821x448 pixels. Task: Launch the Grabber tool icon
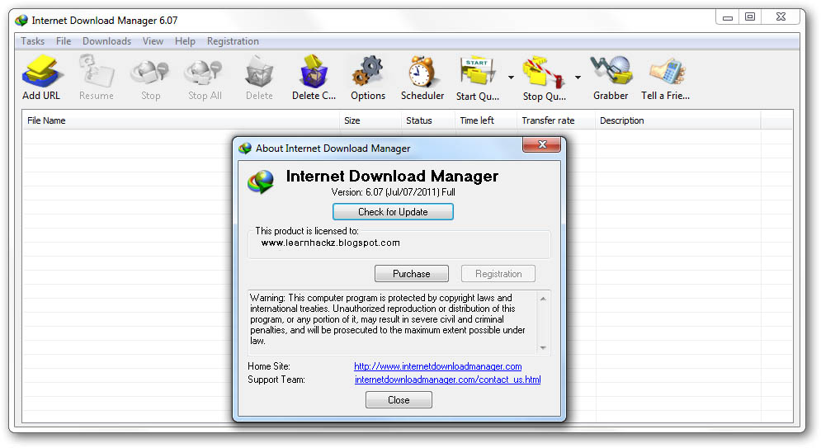pos(611,71)
